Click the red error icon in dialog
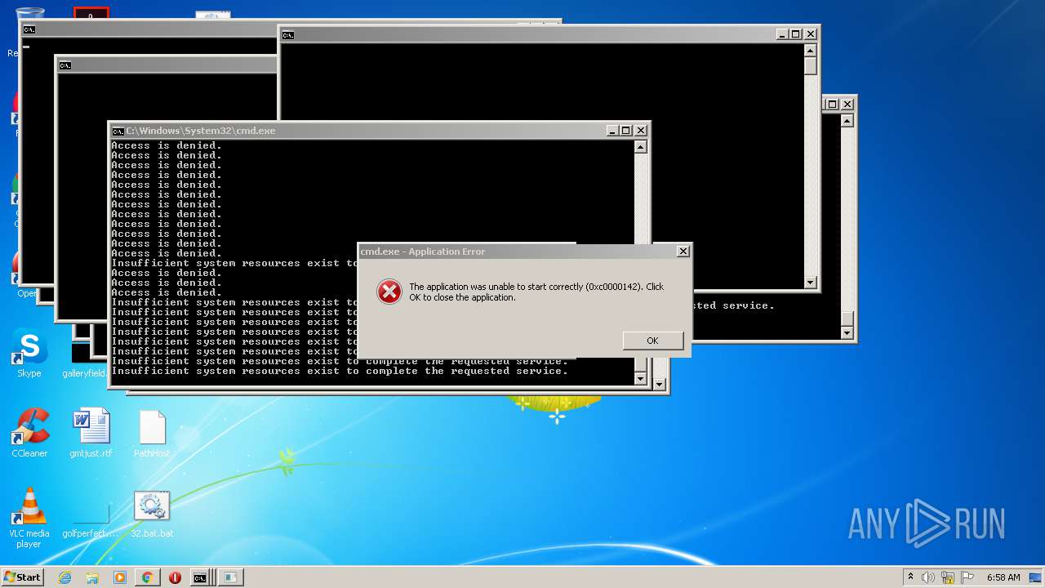Image resolution: width=1045 pixels, height=588 pixels. pos(389,292)
